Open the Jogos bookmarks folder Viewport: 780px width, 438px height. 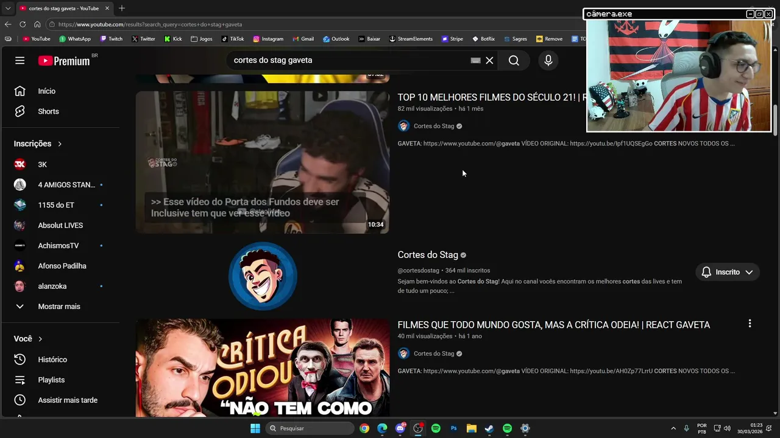tap(202, 39)
